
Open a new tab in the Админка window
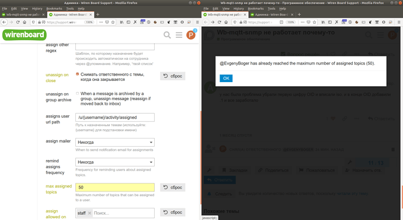98,15
